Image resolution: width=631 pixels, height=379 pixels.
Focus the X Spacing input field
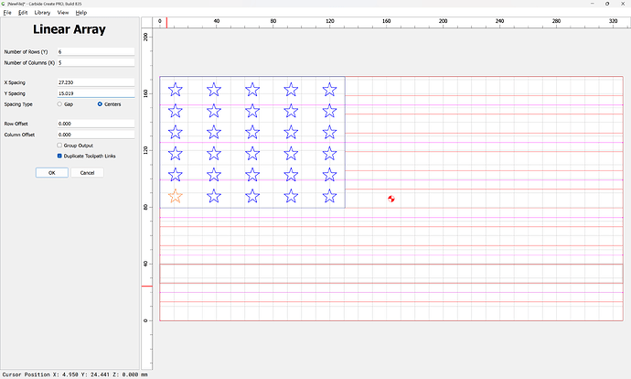[95, 82]
